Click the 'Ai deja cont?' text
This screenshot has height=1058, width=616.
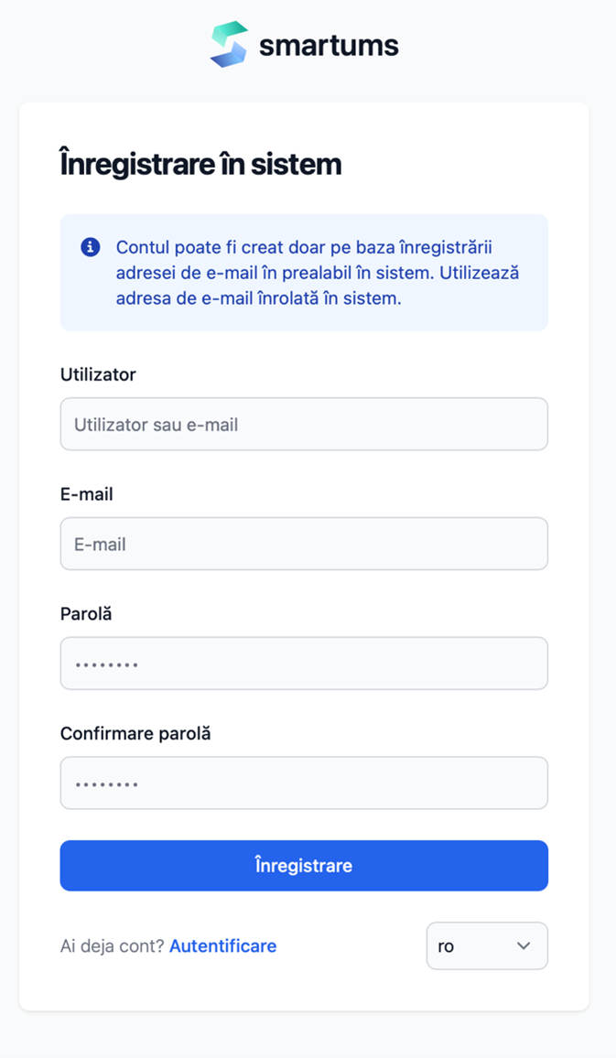coord(113,946)
